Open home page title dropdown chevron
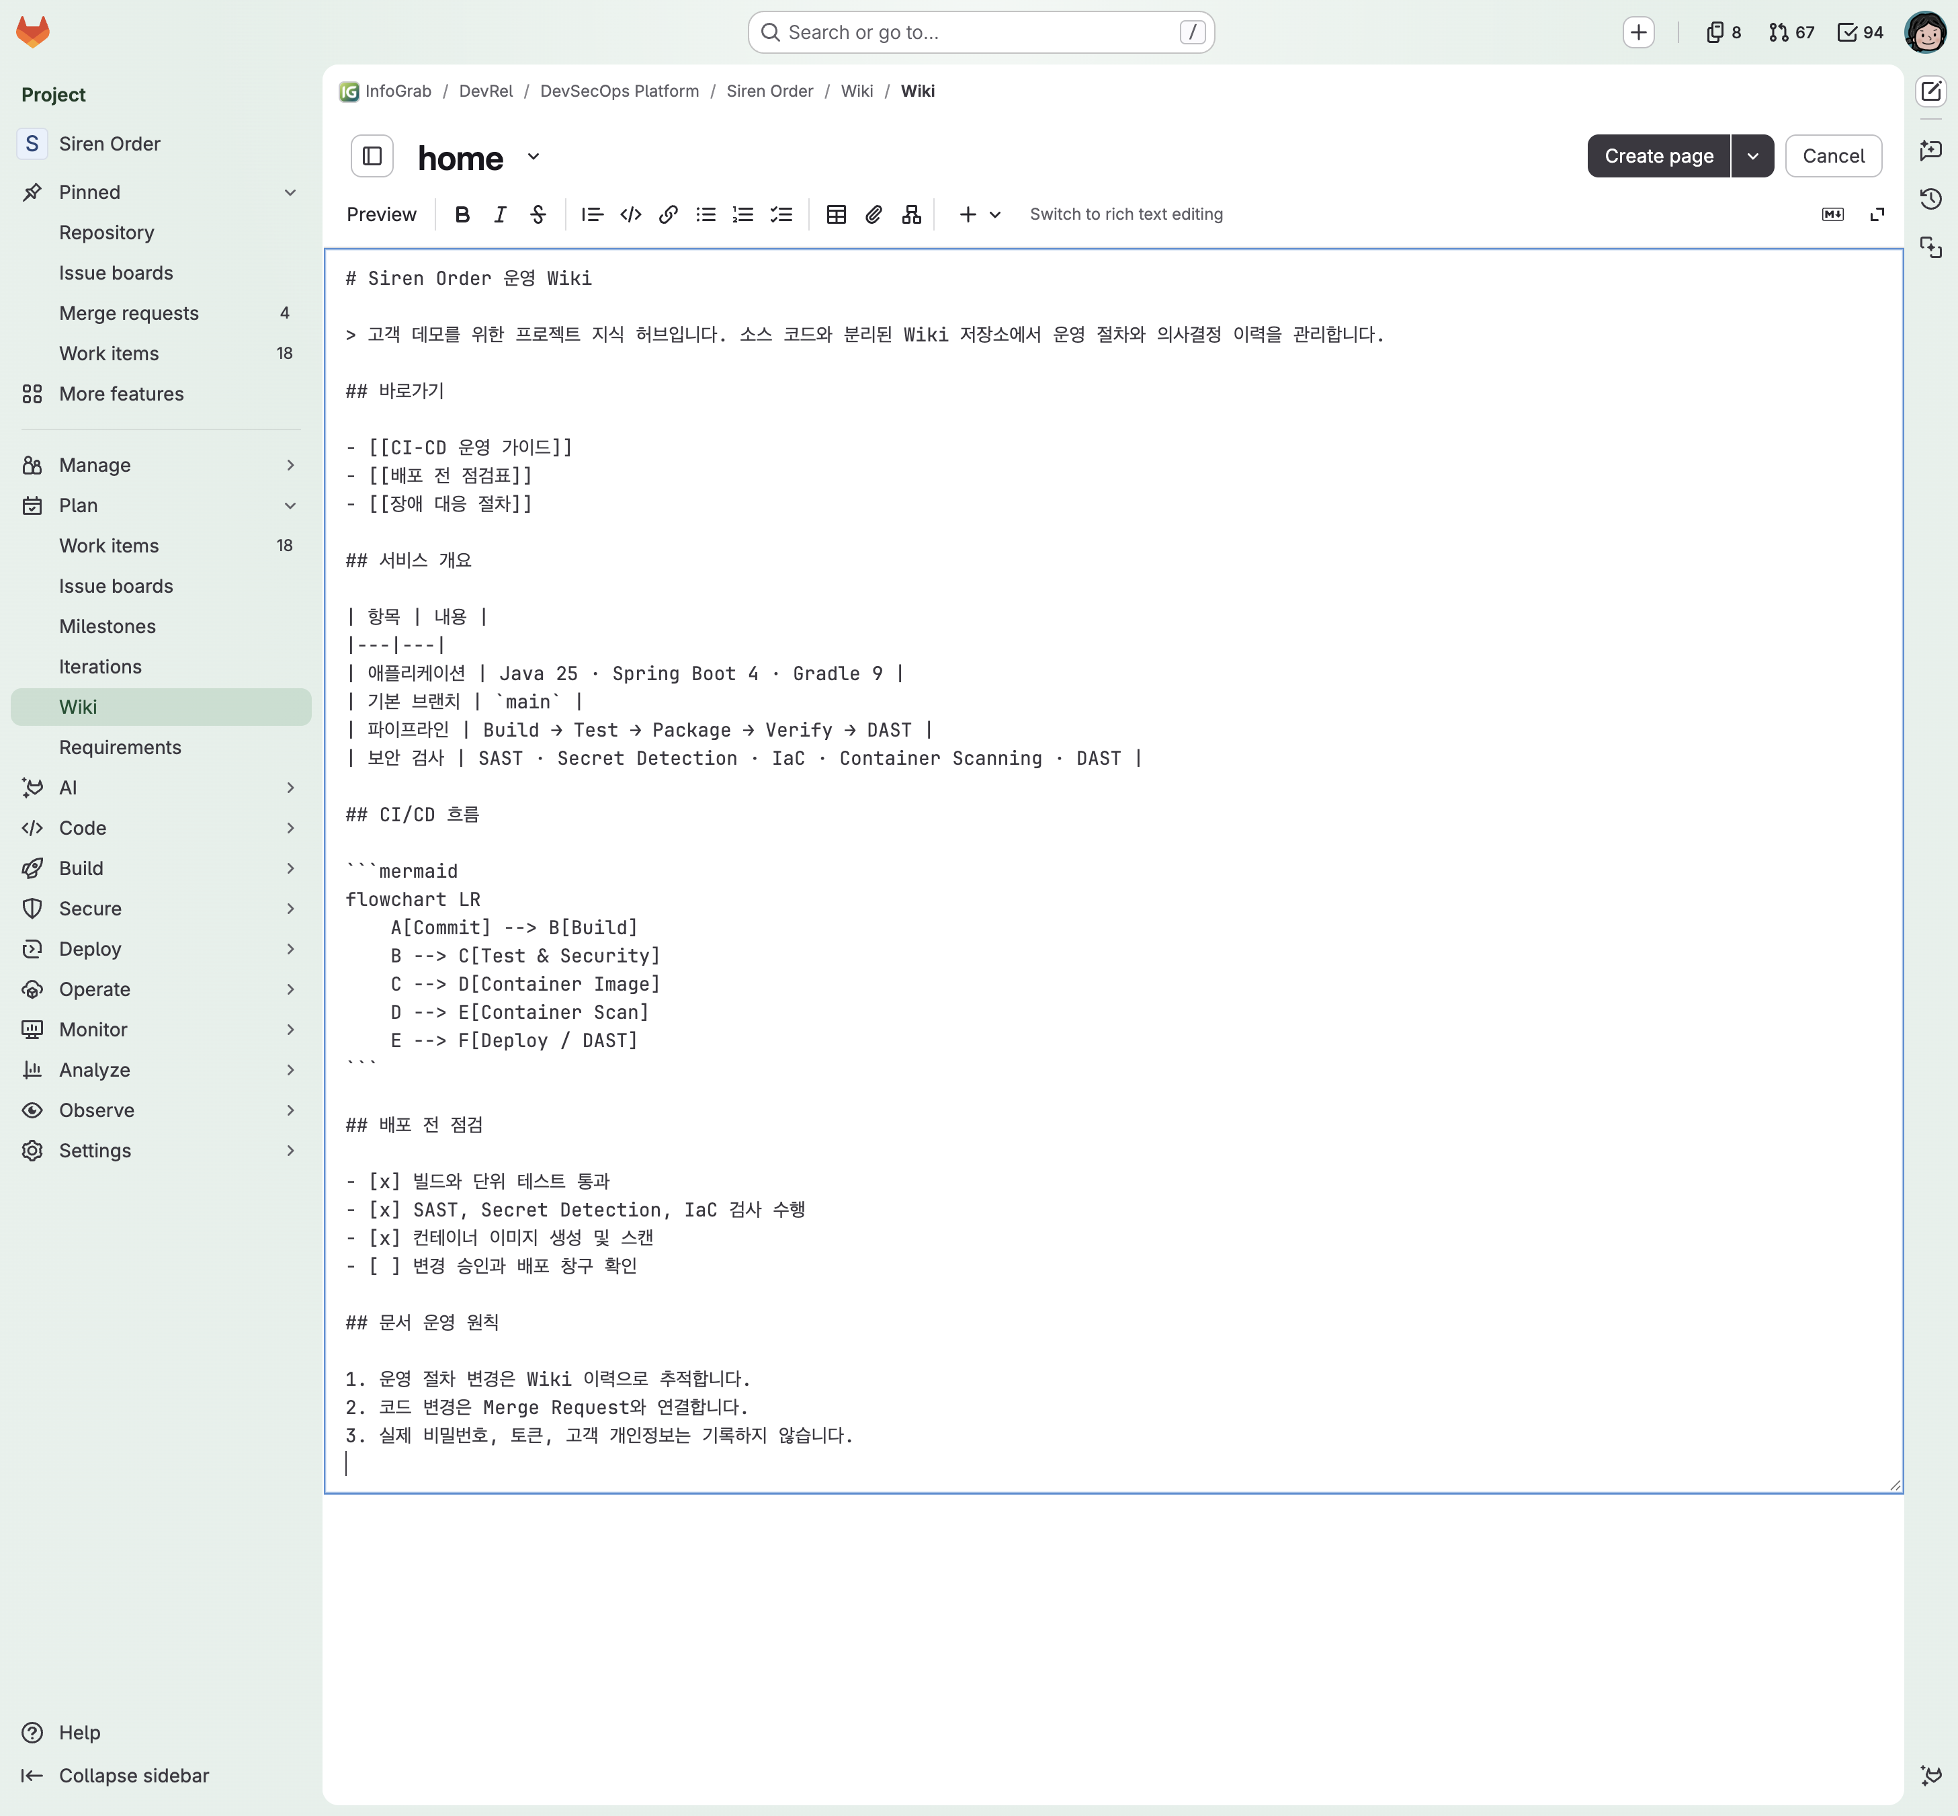The image size is (1958, 1816). pyautogui.click(x=534, y=156)
